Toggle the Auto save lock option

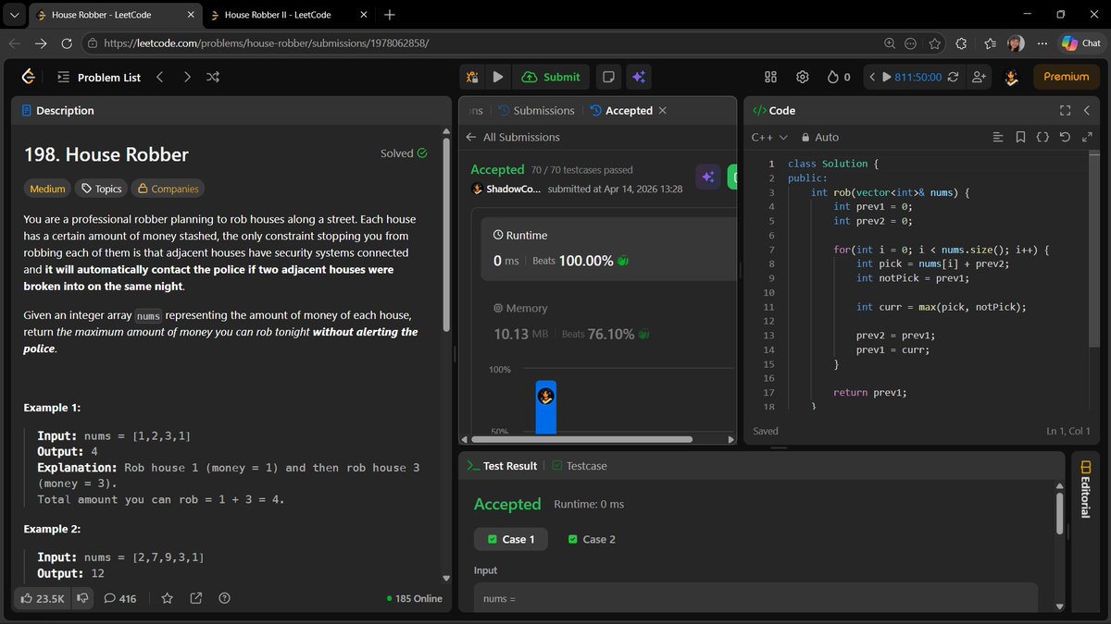[x=819, y=137]
